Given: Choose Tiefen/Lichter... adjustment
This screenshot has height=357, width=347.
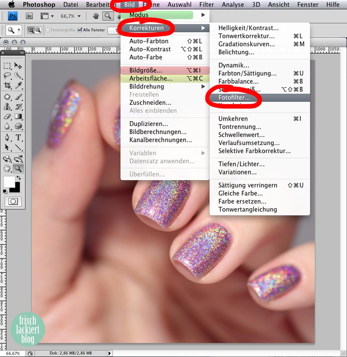Looking at the screenshot, I should pos(260,164).
